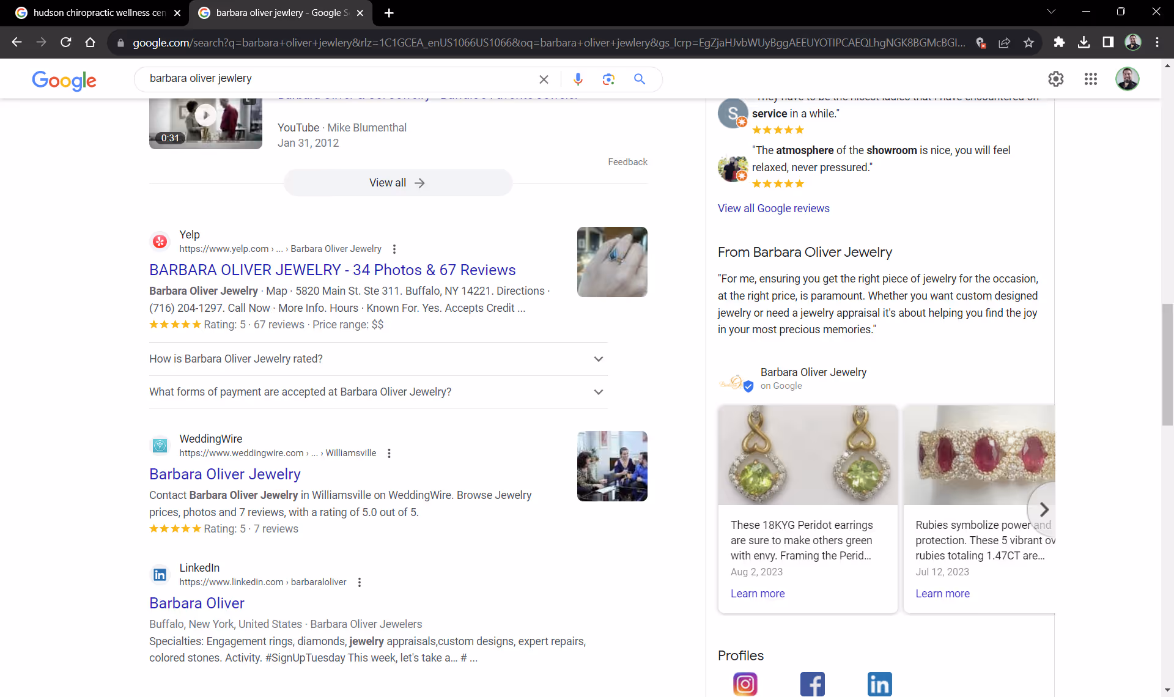Click the blue search magnifier icon
Screen dimensions: 1174x697
[640, 79]
